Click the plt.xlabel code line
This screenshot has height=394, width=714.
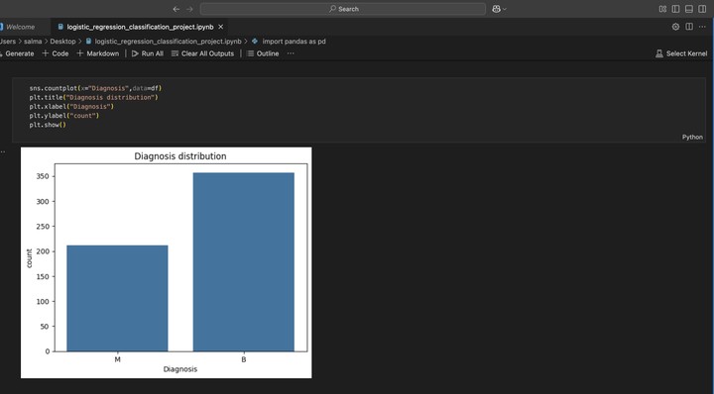[71, 106]
